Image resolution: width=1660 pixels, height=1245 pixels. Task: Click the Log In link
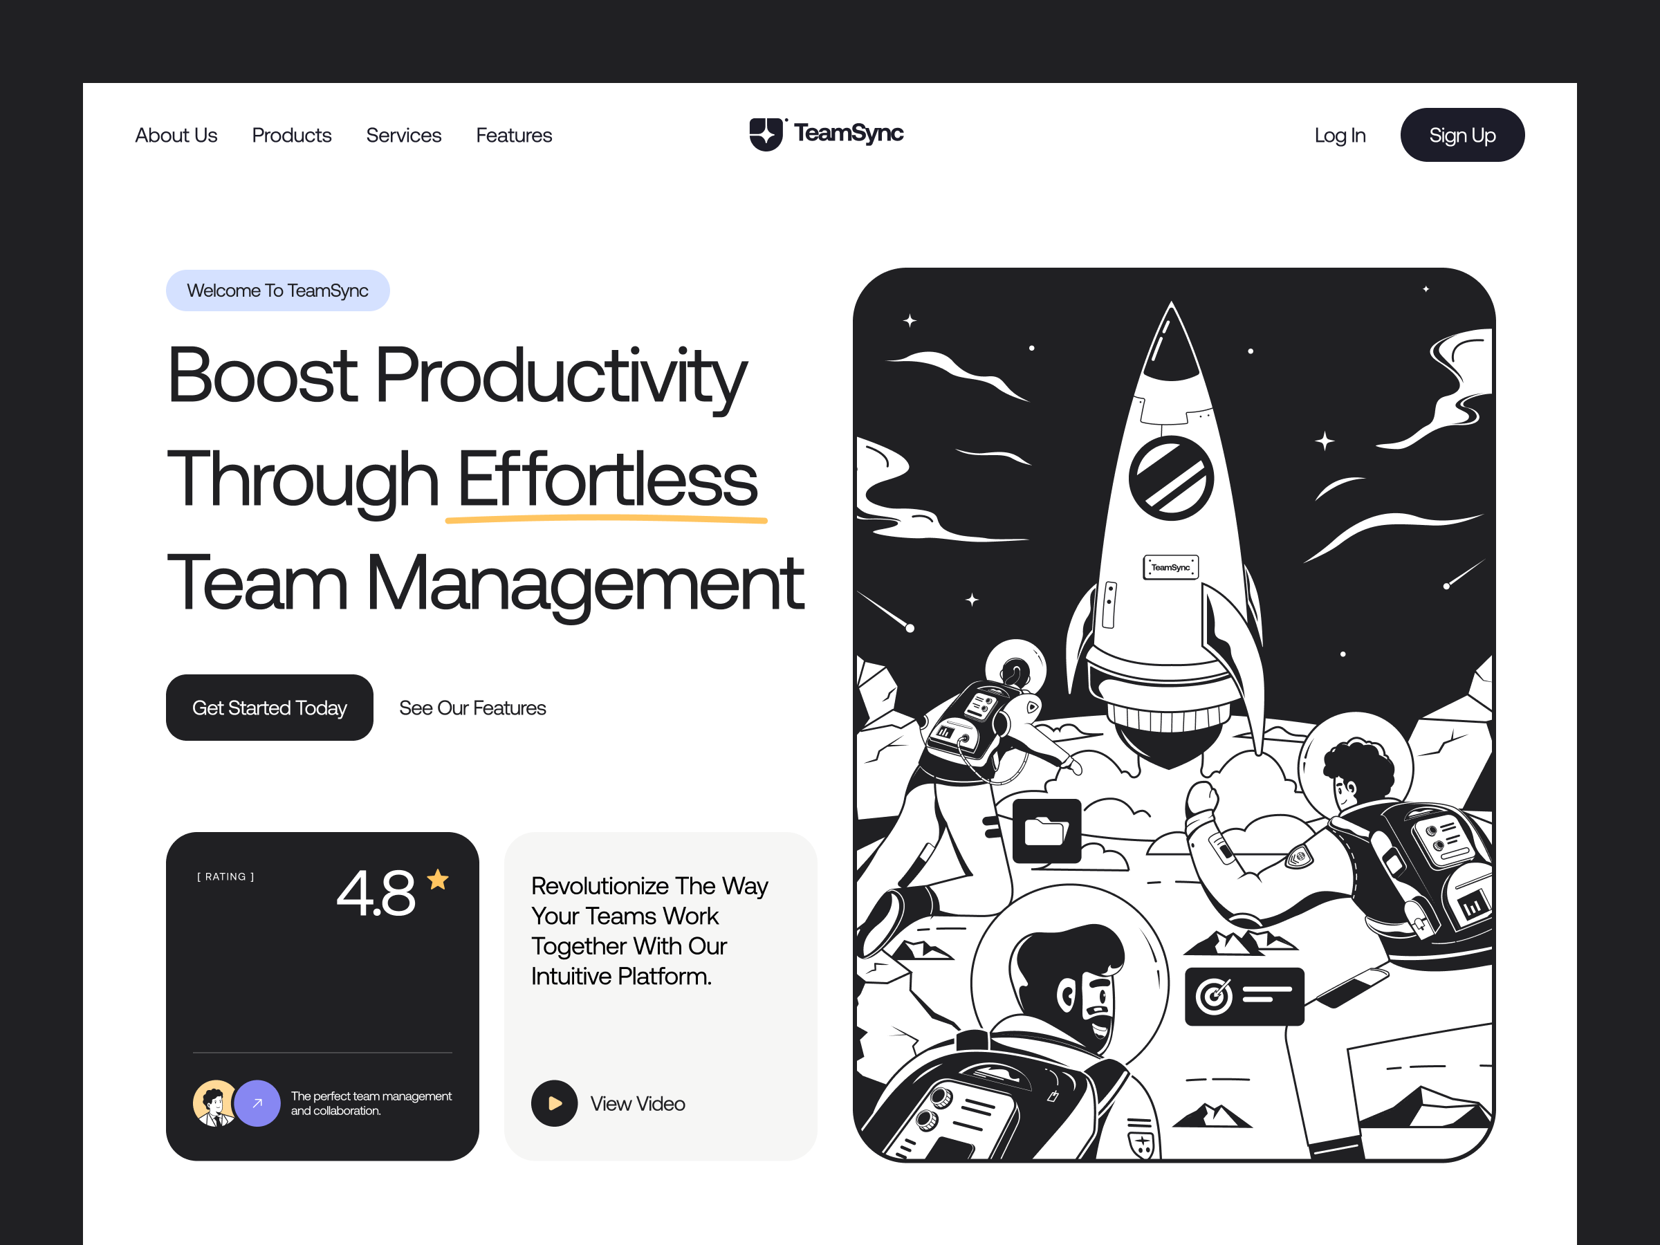[x=1339, y=135]
